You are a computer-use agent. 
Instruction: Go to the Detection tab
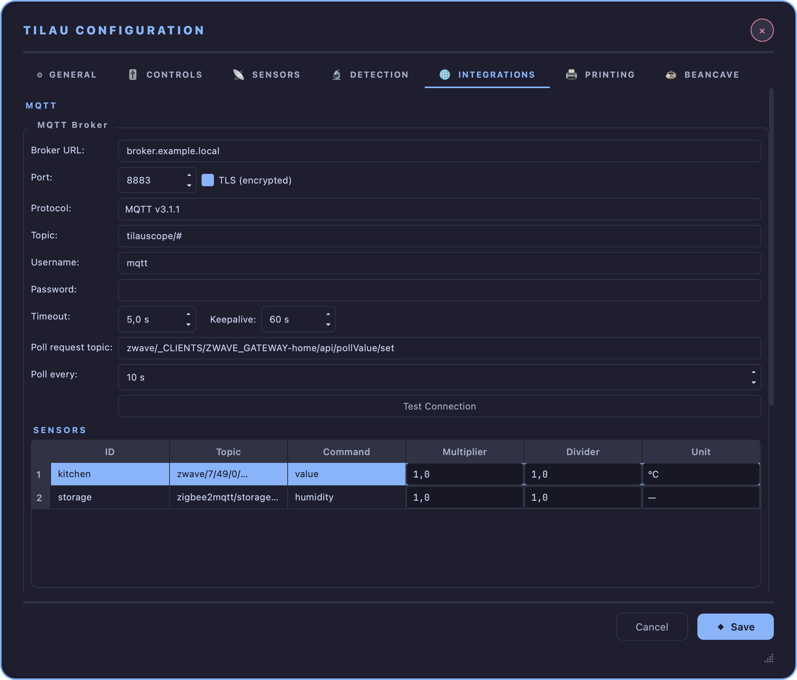[370, 75]
